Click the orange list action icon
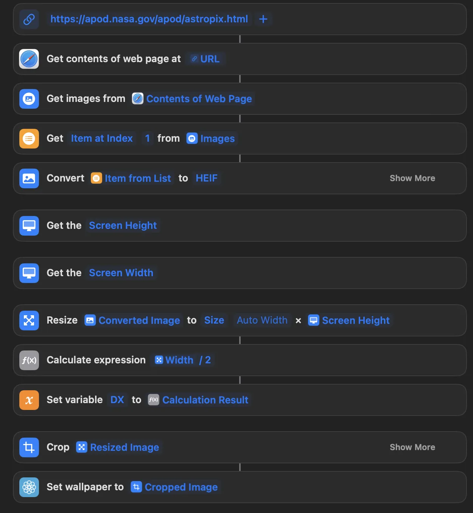473x513 pixels. (29, 139)
